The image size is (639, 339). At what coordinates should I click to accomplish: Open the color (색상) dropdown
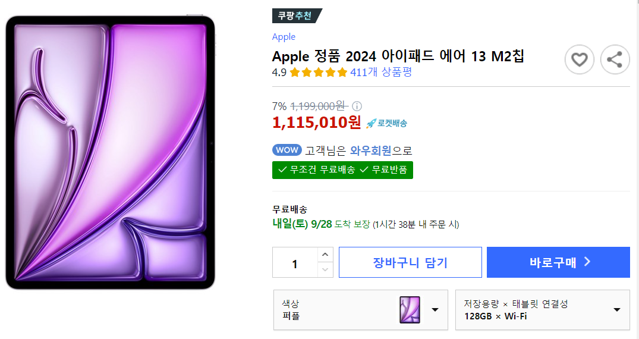pyautogui.click(x=435, y=310)
